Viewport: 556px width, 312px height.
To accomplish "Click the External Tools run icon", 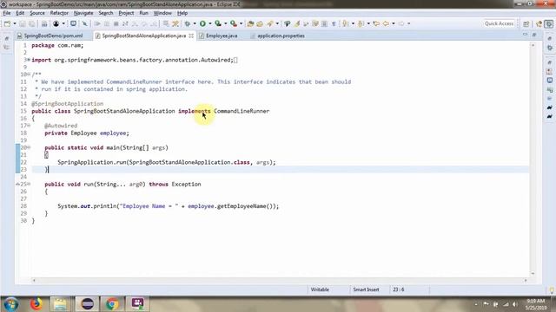I will pyautogui.click(x=234, y=23).
